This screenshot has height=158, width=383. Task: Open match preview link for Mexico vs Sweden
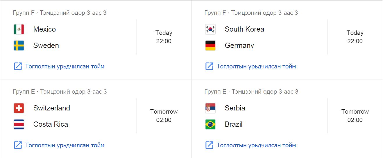point(59,66)
